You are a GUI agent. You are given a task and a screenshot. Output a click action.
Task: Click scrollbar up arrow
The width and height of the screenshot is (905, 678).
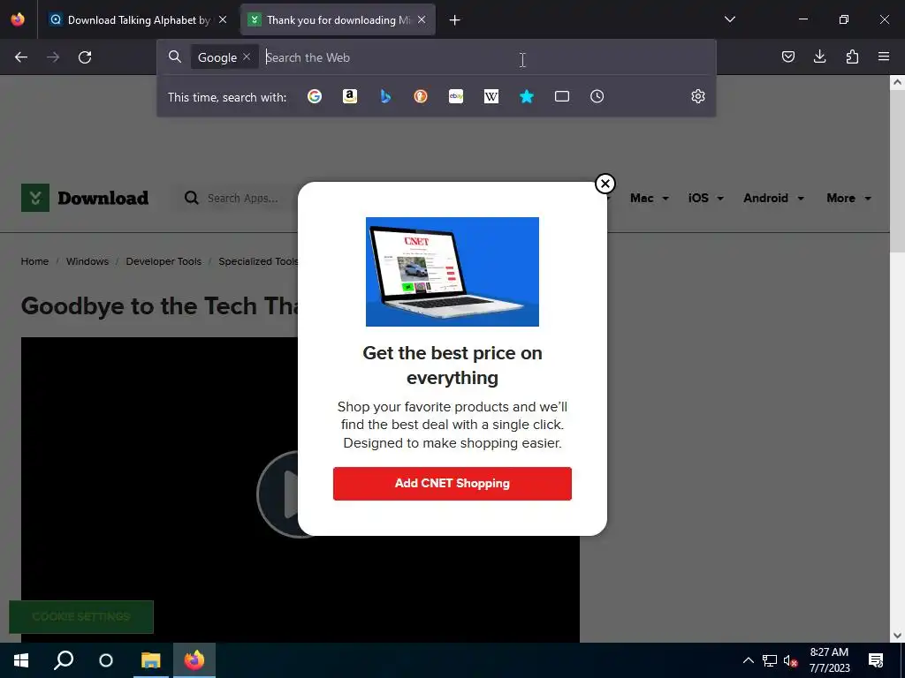coord(897,82)
